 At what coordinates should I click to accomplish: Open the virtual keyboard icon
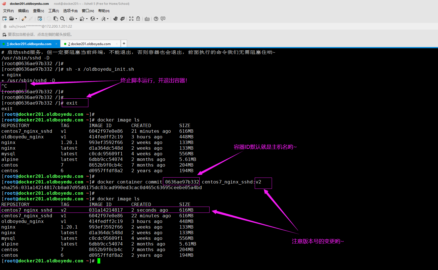coord(147,19)
